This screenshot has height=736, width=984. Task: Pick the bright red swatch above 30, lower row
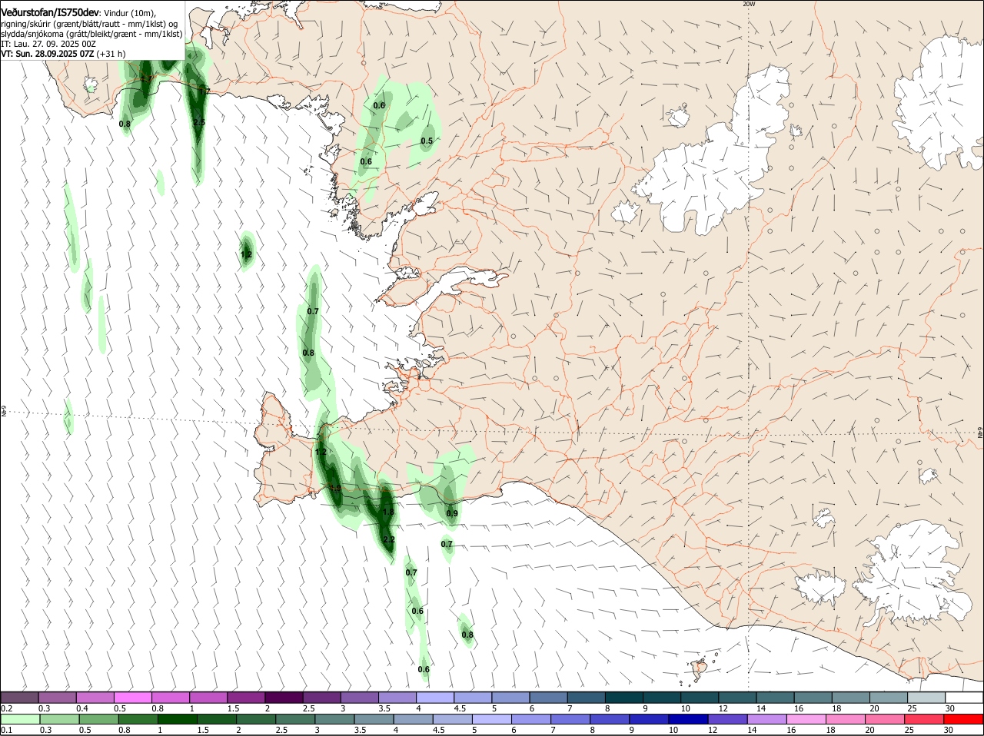pos(963,719)
